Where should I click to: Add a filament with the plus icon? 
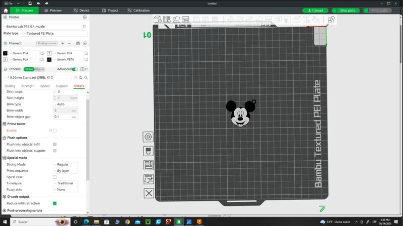click(62, 43)
